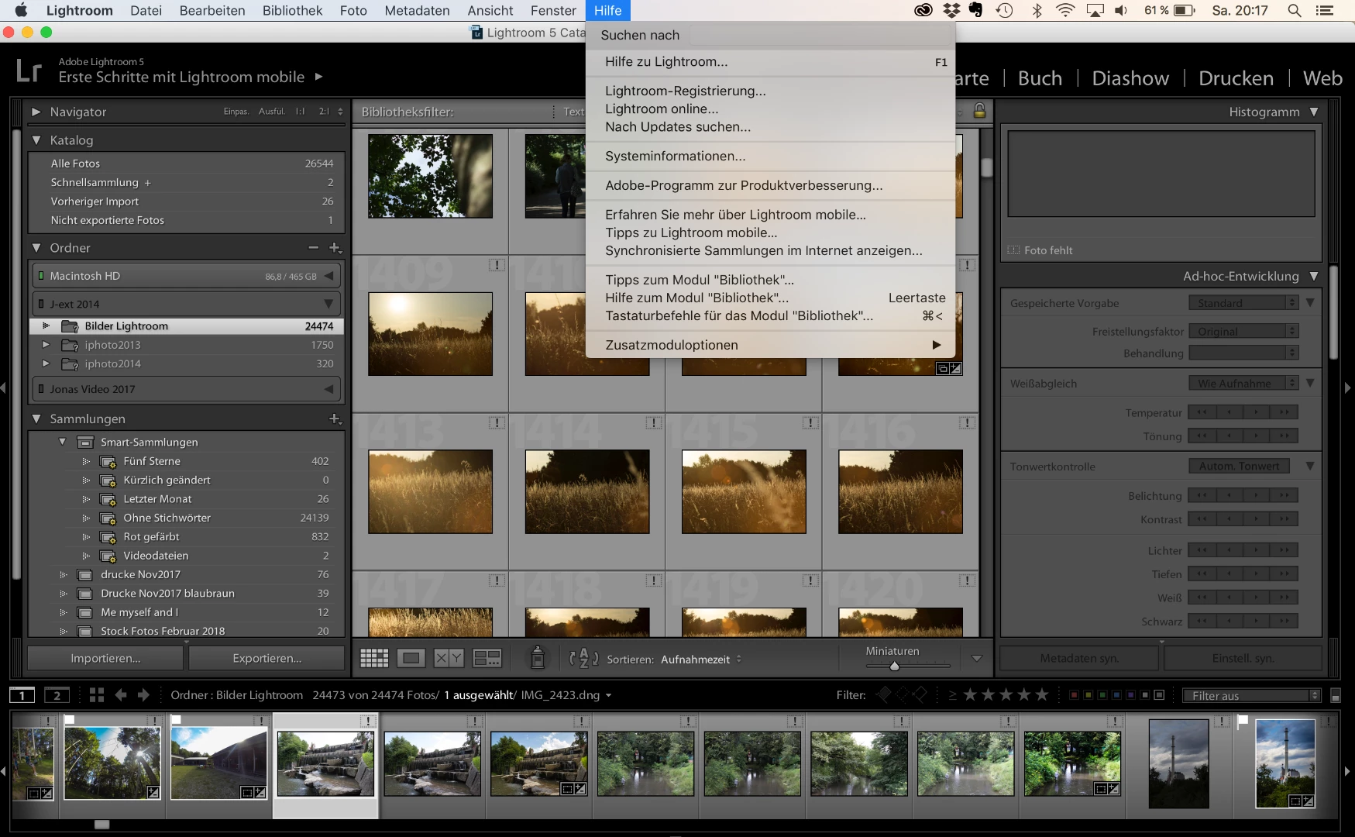Collapse the Histogramm panel
1355x837 pixels.
point(1314,112)
